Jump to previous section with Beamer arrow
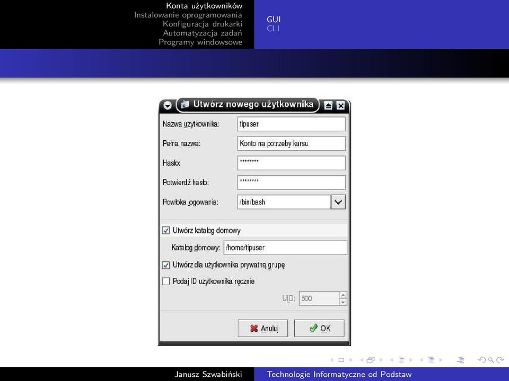This screenshot has width=509, height=381. coord(422,360)
